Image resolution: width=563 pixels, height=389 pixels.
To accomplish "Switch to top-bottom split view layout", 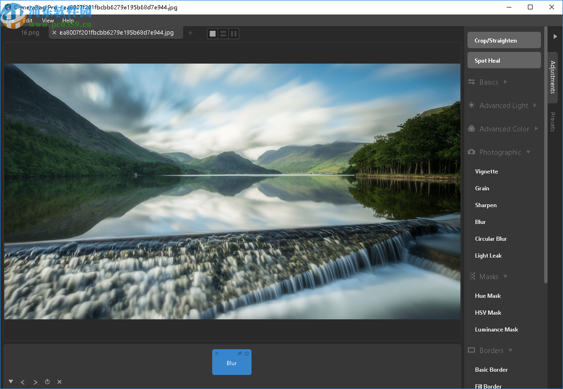I will pos(223,34).
